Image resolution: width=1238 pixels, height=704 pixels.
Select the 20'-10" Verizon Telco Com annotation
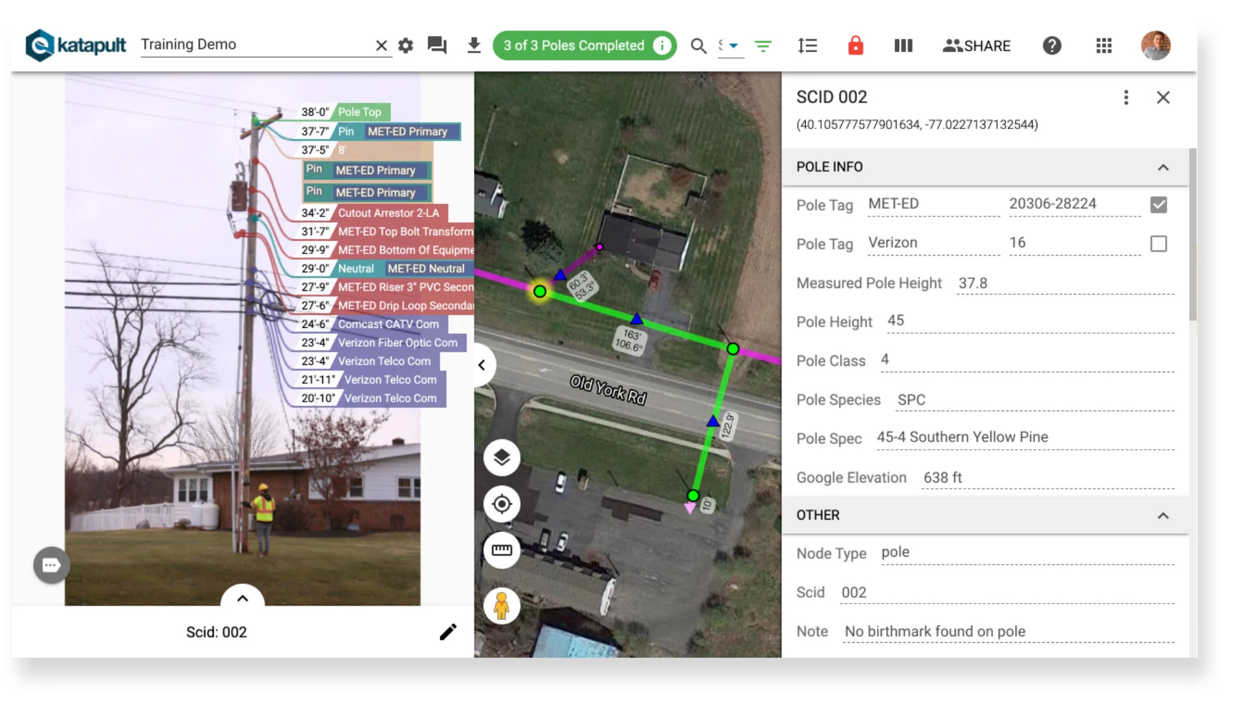tap(372, 398)
